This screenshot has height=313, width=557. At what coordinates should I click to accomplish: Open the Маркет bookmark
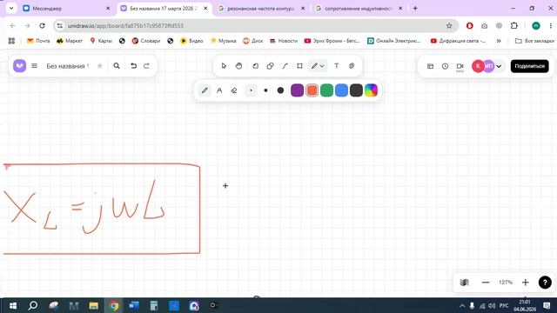coord(70,41)
